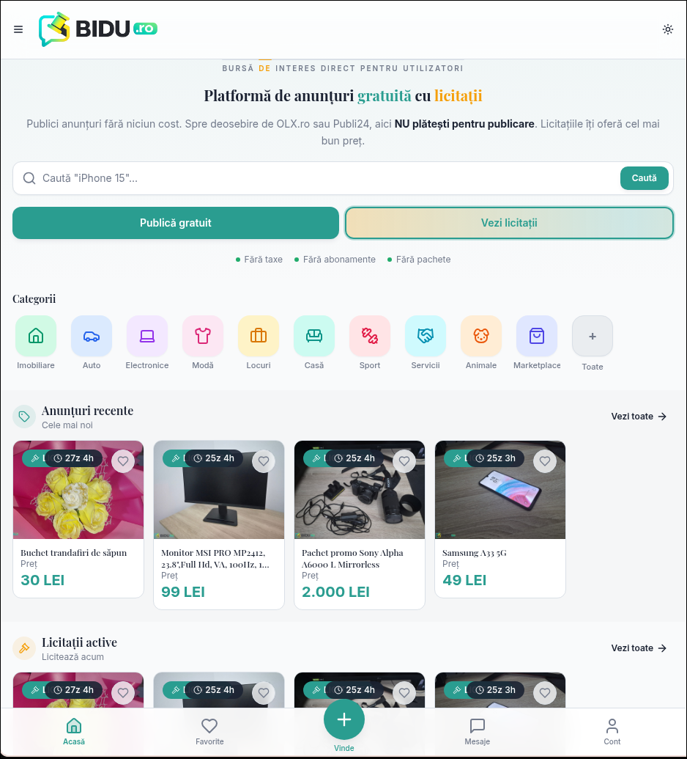Go to the Cont section

[x=612, y=731]
